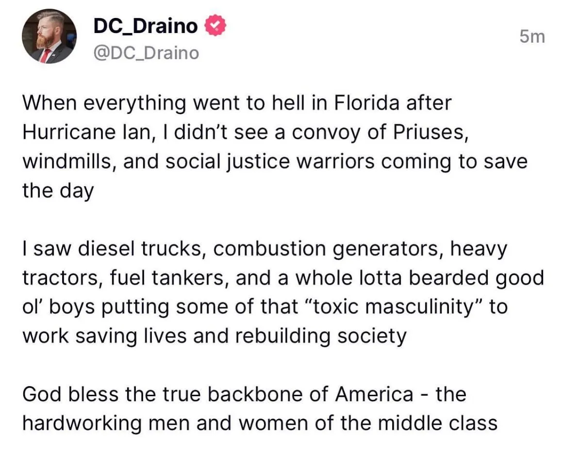Click the 5m post timestamp
The width and height of the screenshot is (561, 453).
click(x=532, y=36)
